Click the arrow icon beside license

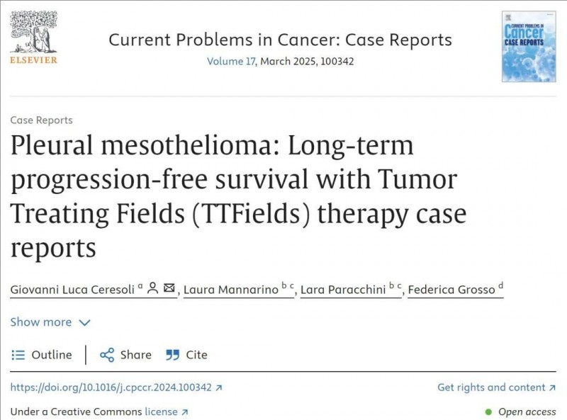(185, 412)
